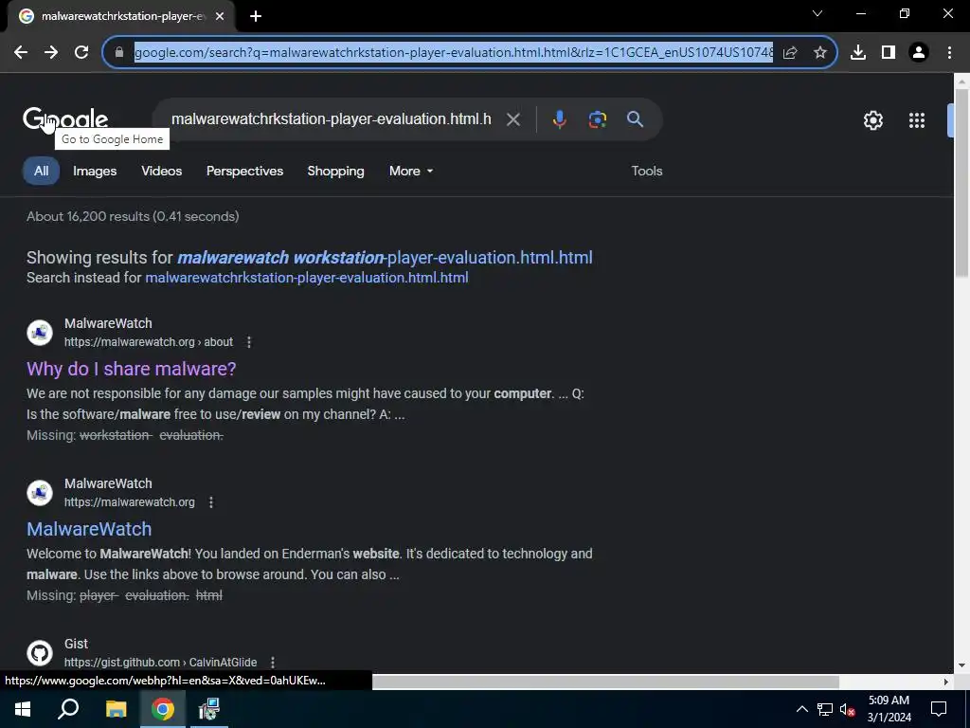970x728 pixels.
Task: Go forward with the browser forward arrow
Action: tap(51, 53)
